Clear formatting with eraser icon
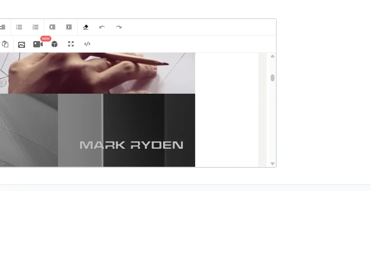Image resolution: width=371 pixels, height=272 pixels. [x=85, y=27]
